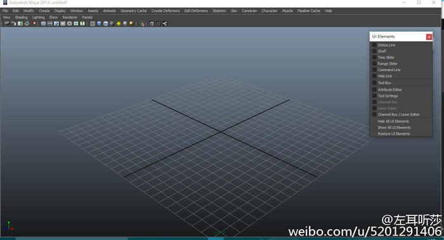Close the UI Elements panel
The width and height of the screenshot is (444, 240).
coord(429,37)
